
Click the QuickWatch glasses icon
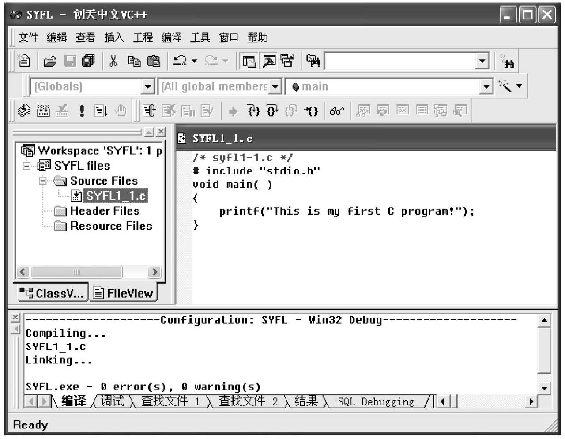click(337, 111)
